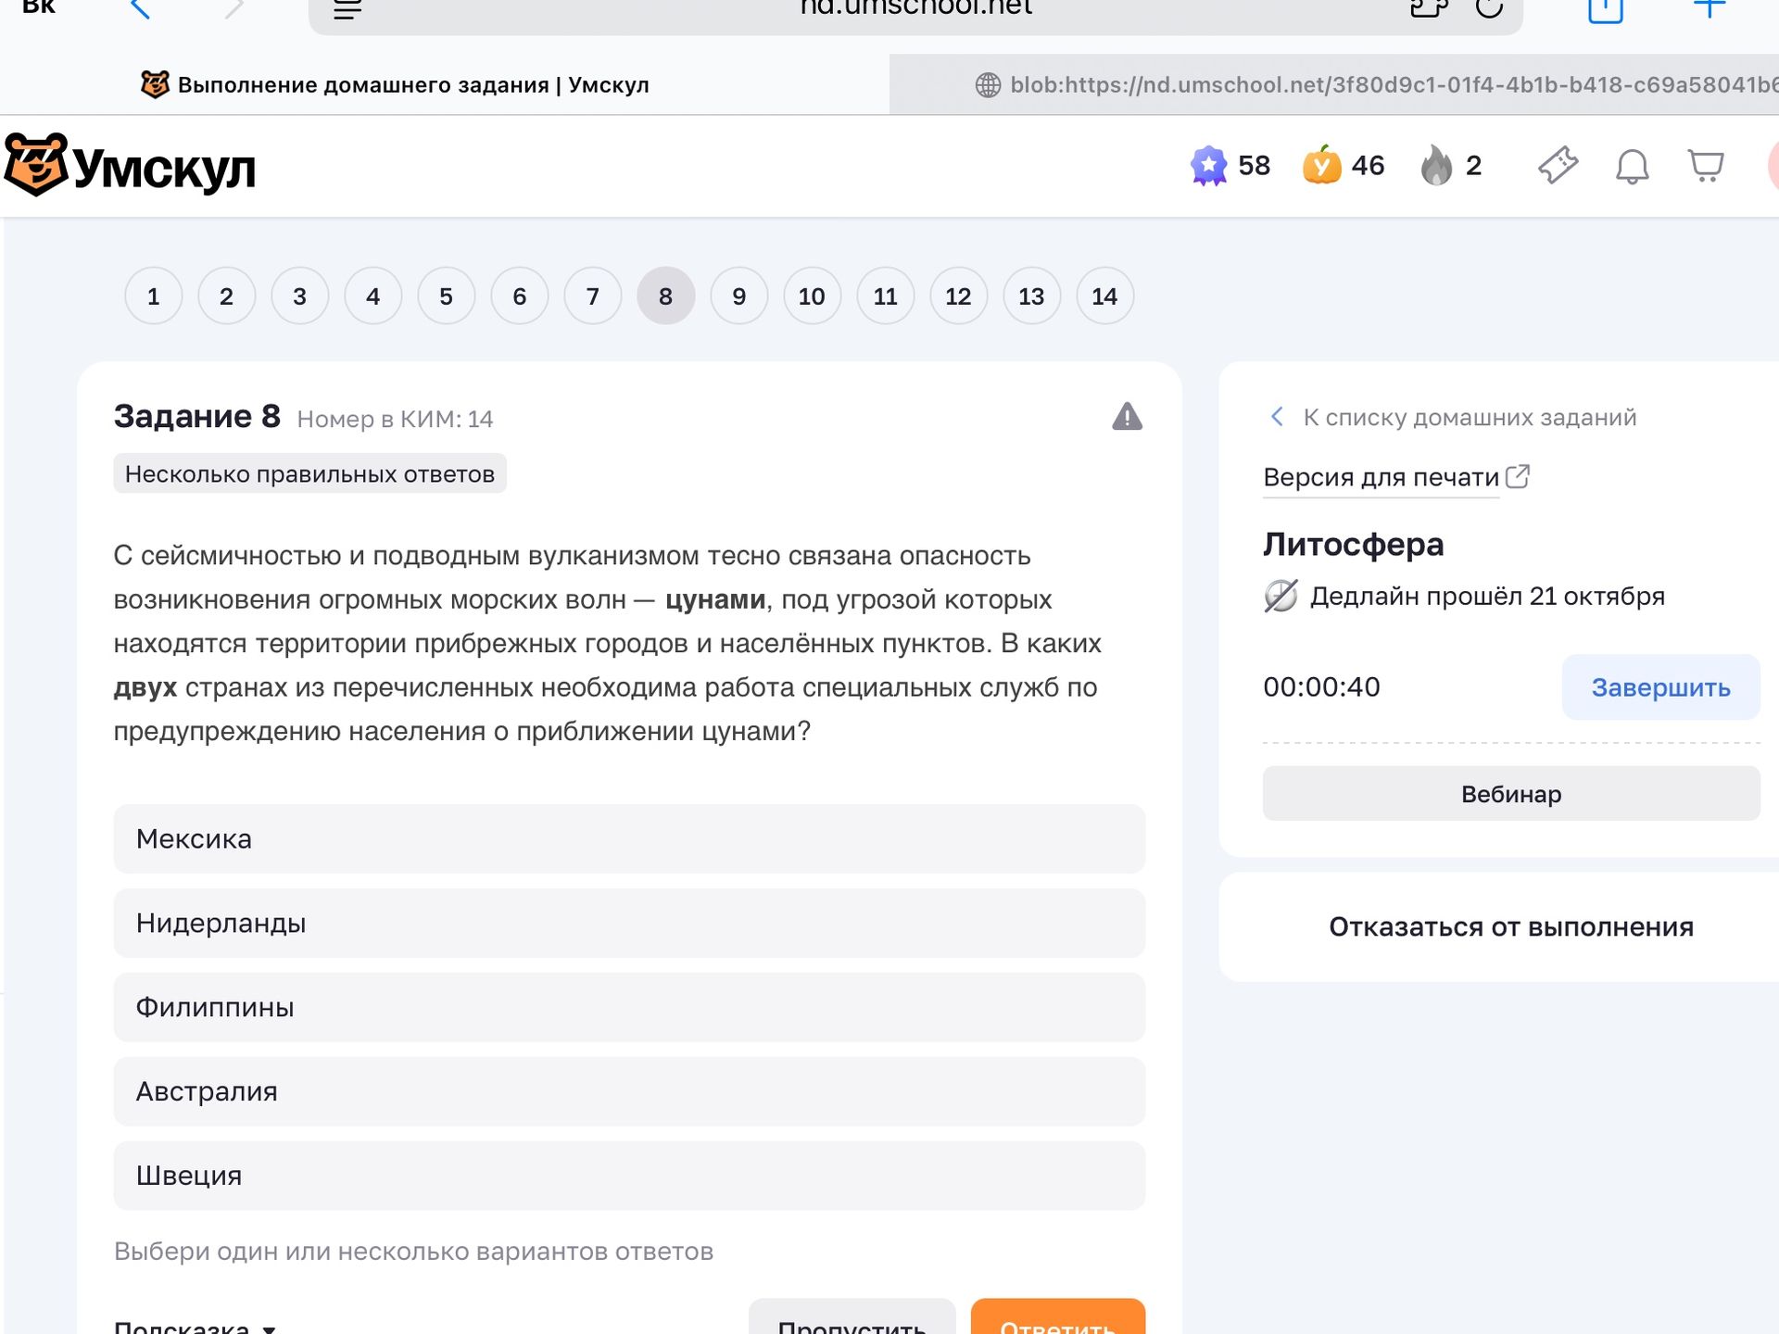
Task: Select the answer Мексика
Action: click(629, 838)
